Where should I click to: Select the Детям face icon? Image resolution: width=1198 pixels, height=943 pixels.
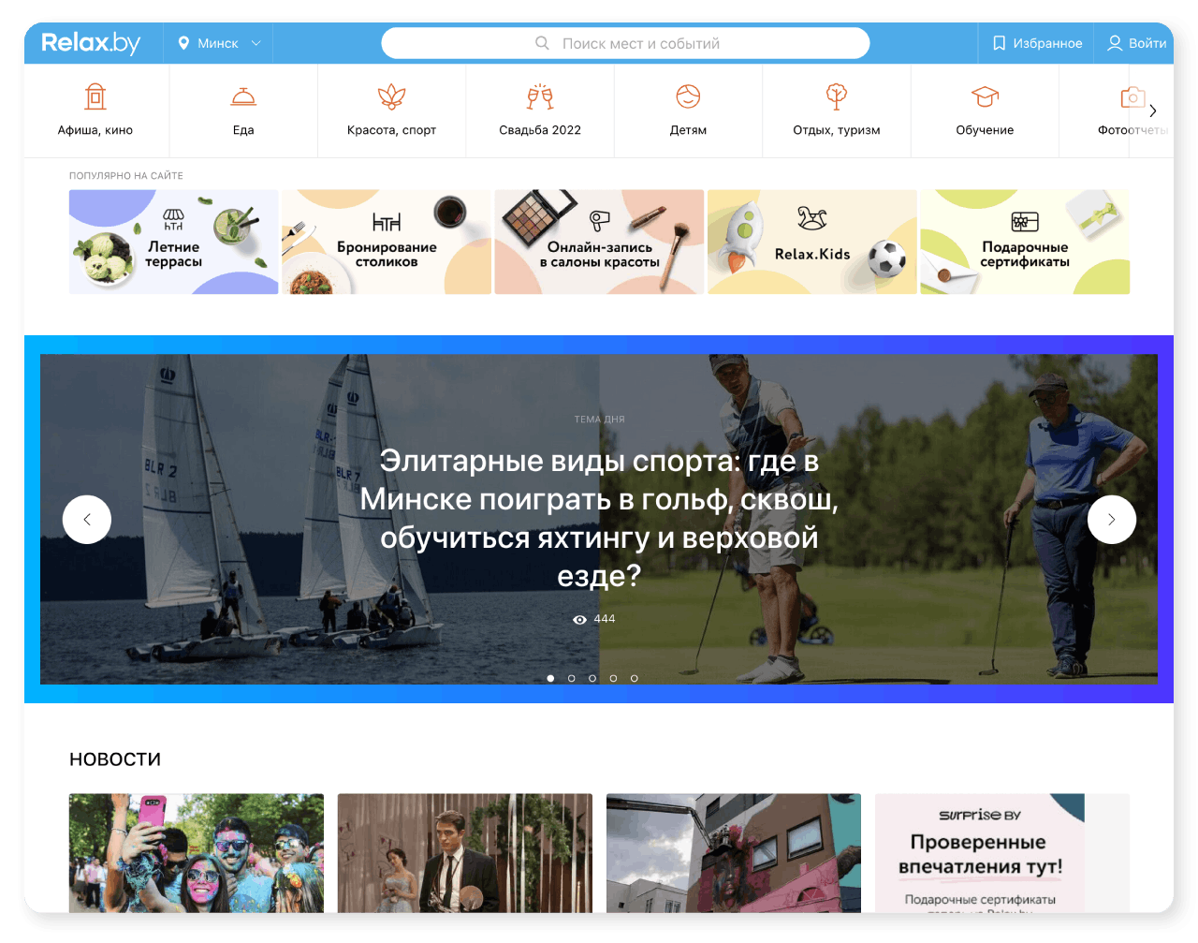(x=688, y=96)
